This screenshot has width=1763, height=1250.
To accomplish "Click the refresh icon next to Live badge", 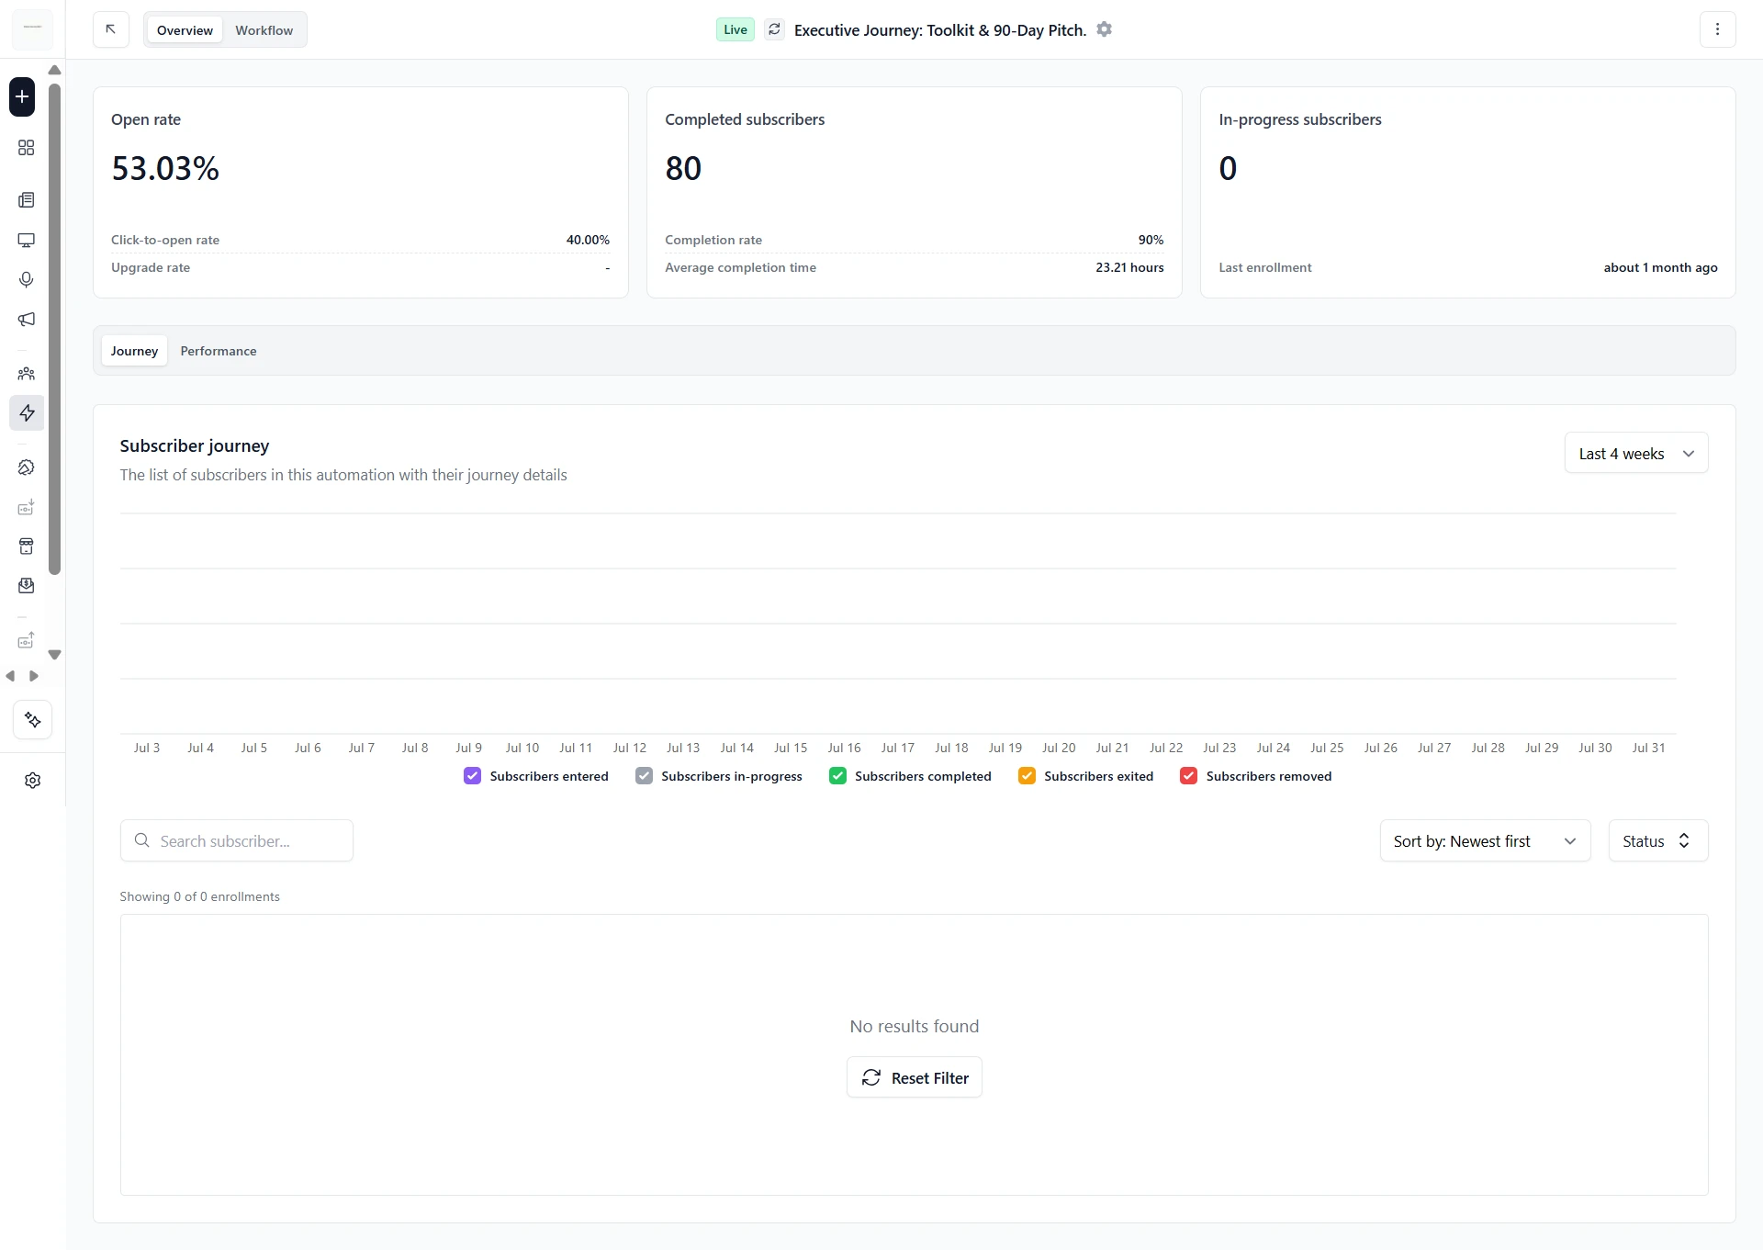I will tap(774, 29).
